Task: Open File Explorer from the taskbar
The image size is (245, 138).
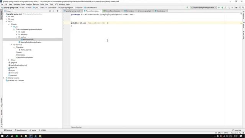Action: (40, 136)
